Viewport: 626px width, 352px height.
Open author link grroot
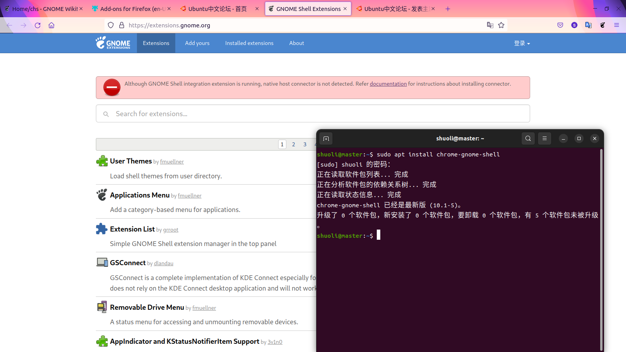171,230
